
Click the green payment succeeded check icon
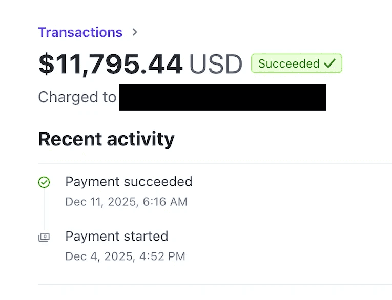[x=44, y=182]
